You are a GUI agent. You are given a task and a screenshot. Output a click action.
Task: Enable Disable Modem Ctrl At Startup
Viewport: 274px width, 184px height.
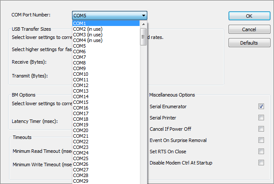[261, 163]
